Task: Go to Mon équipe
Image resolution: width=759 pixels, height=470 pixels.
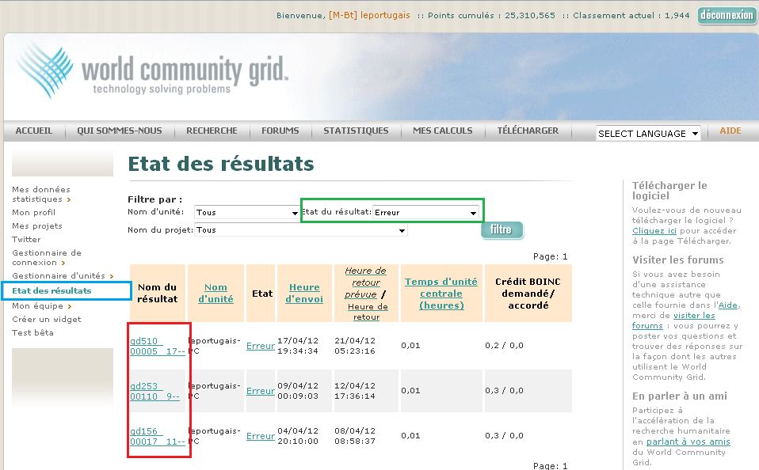Action: click(x=42, y=305)
